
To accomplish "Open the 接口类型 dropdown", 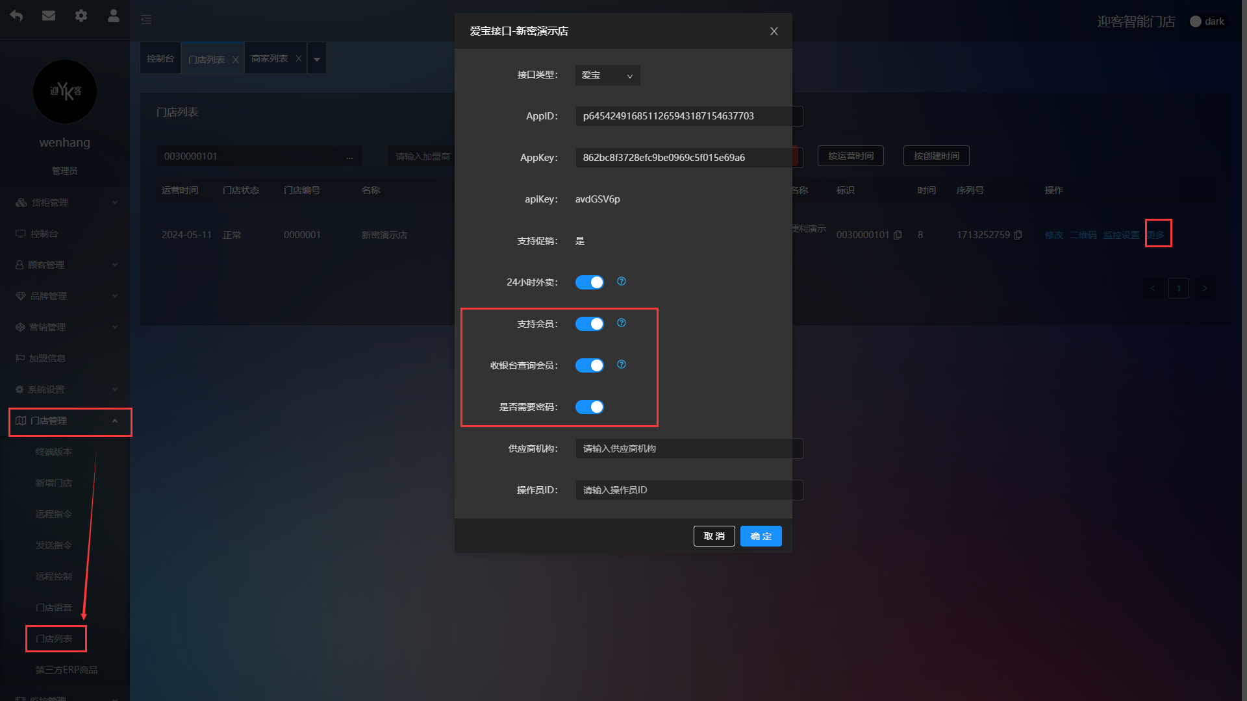I will pos(608,75).
